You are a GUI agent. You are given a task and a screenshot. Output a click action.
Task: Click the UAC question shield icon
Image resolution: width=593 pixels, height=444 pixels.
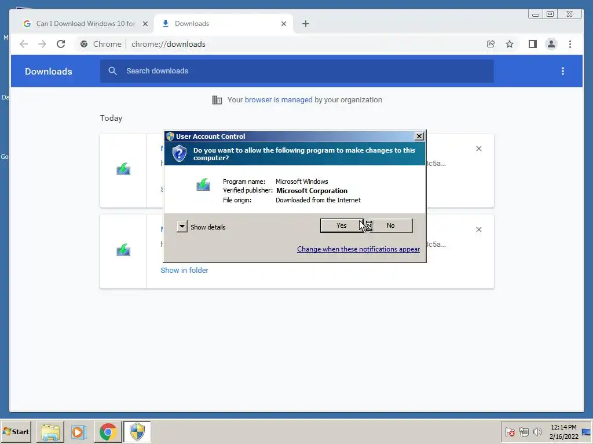(180, 154)
